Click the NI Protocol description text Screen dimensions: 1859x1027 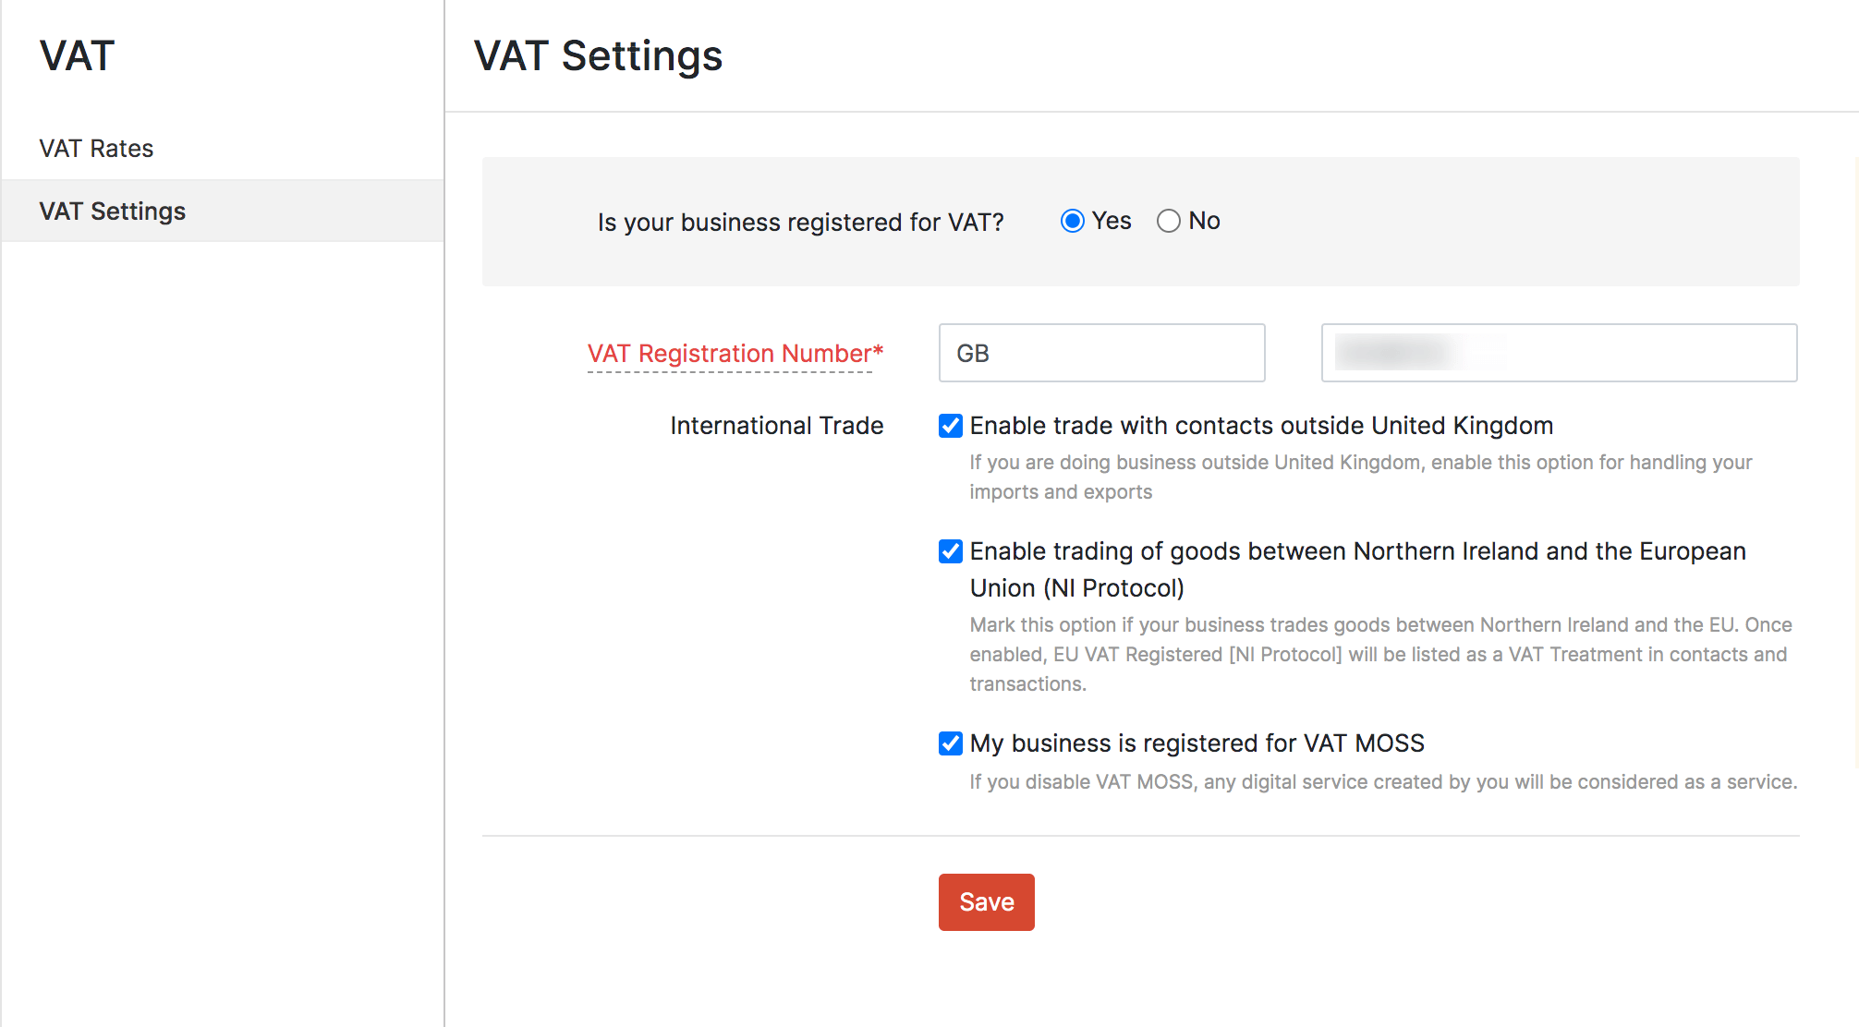(x=1377, y=654)
